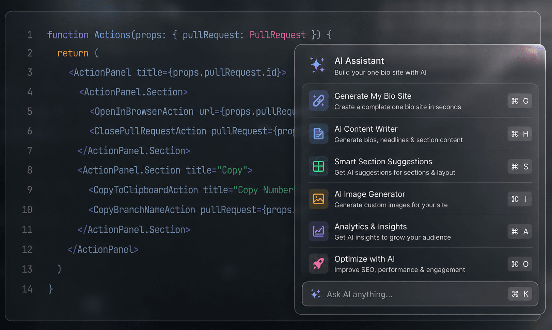Screen dimensions: 552x330
Task: Open Analytics & Insights
Action: (x=420, y=231)
